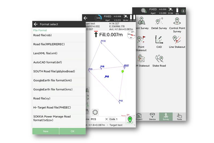
Task: Switch to the Tools tab
Action: (x=179, y=117)
